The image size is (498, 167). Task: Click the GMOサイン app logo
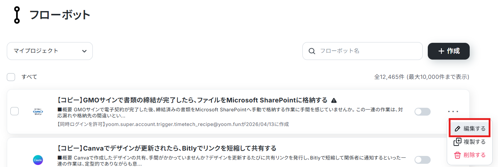point(38,112)
